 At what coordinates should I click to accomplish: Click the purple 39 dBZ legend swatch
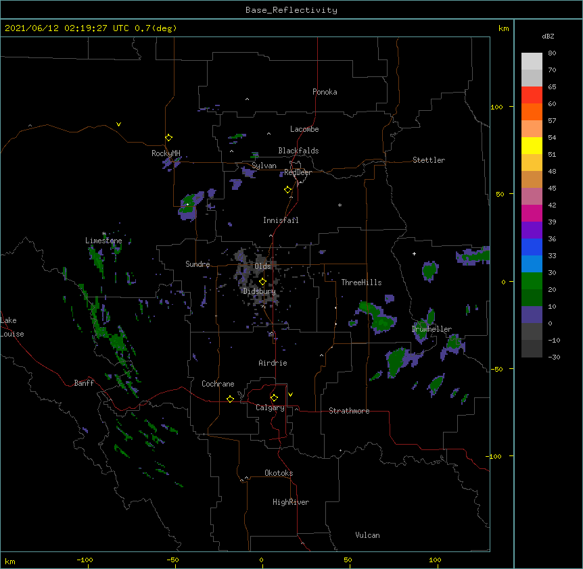coord(532,230)
